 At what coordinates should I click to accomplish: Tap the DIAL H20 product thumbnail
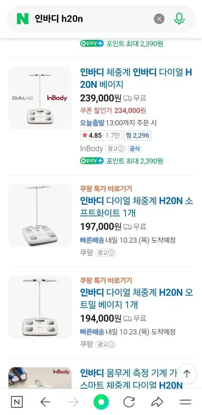[x=40, y=97]
